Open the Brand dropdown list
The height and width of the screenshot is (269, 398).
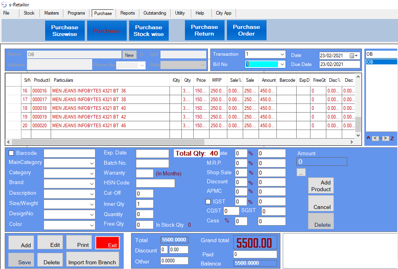pos(92,183)
